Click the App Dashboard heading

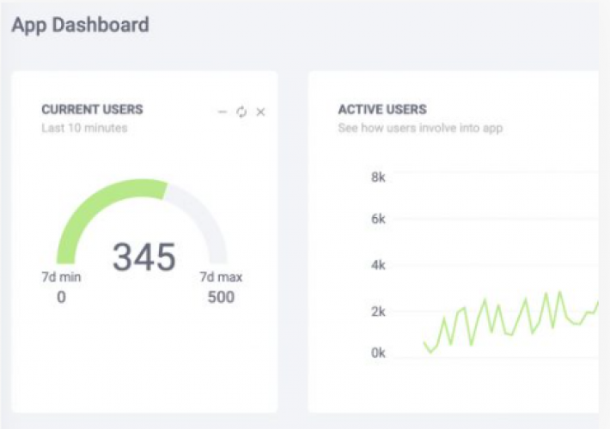pyautogui.click(x=80, y=25)
